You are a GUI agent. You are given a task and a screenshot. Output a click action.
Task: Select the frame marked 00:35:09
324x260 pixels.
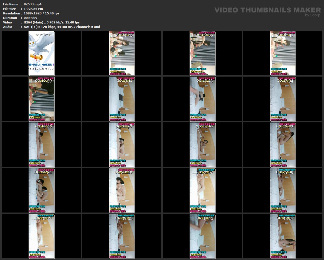click(283, 190)
